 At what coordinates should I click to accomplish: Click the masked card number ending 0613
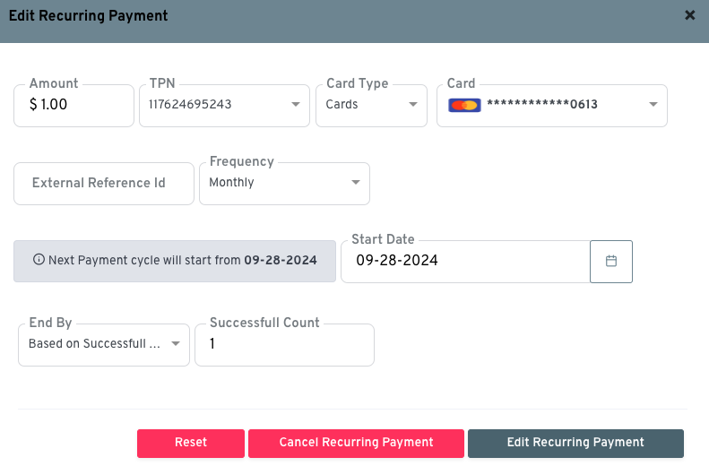pyautogui.click(x=541, y=105)
